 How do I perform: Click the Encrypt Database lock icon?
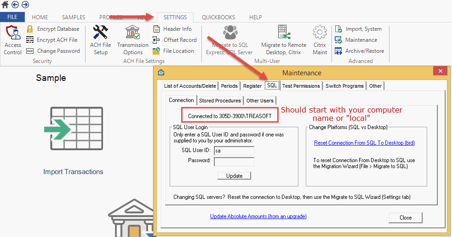point(30,29)
